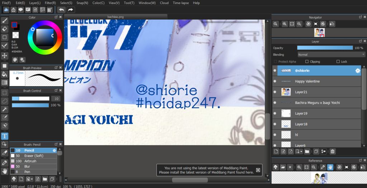Select the Bucket fill tool
The height and width of the screenshot is (188, 367).
(x=4, y=74)
